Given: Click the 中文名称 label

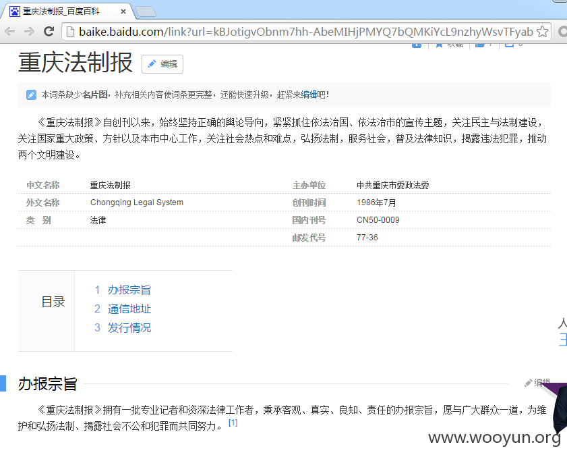Looking at the screenshot, I should click(x=43, y=186).
